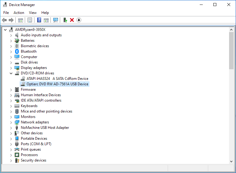Click the Processors category icon
236x173 pixels.
click(x=17, y=155)
